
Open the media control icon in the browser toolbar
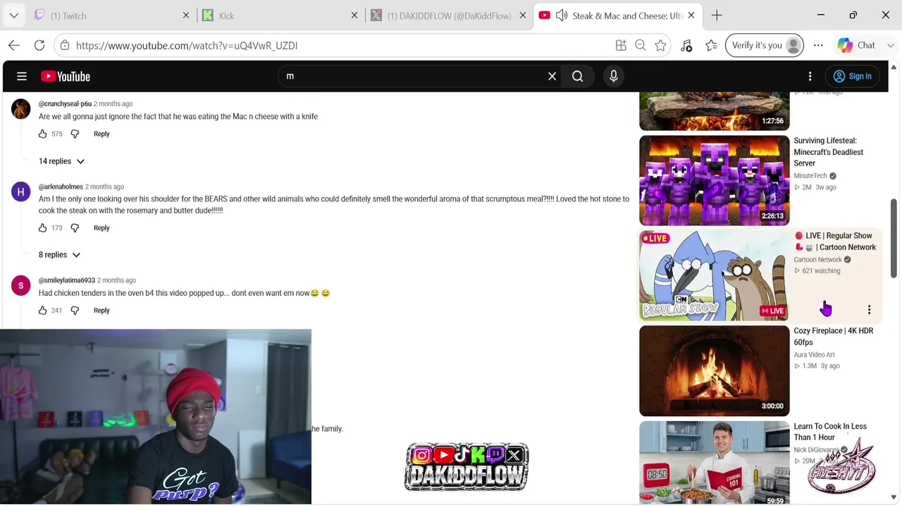[x=686, y=45]
